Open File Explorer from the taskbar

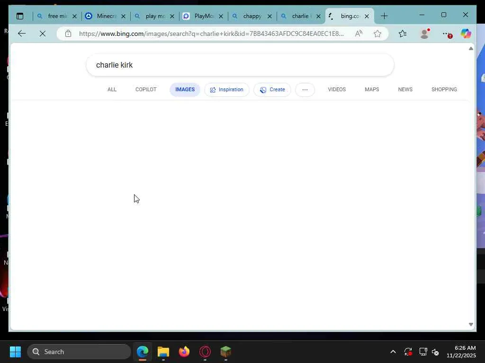pyautogui.click(x=163, y=352)
